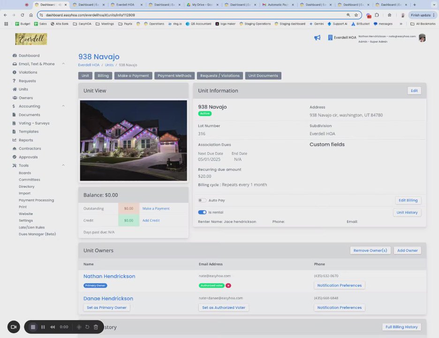Bookmark this page with star icon
The width and height of the screenshot is (439, 338).
(356, 15)
